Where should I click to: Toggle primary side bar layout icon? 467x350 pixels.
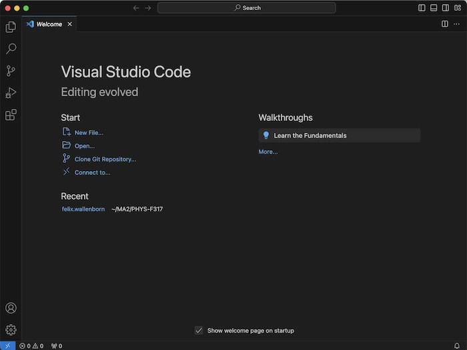point(422,8)
